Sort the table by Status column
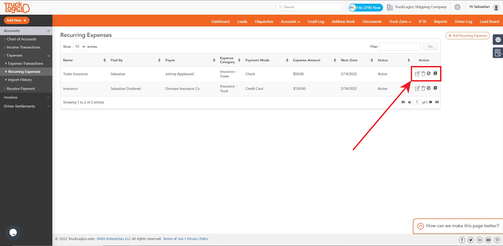 point(409,60)
